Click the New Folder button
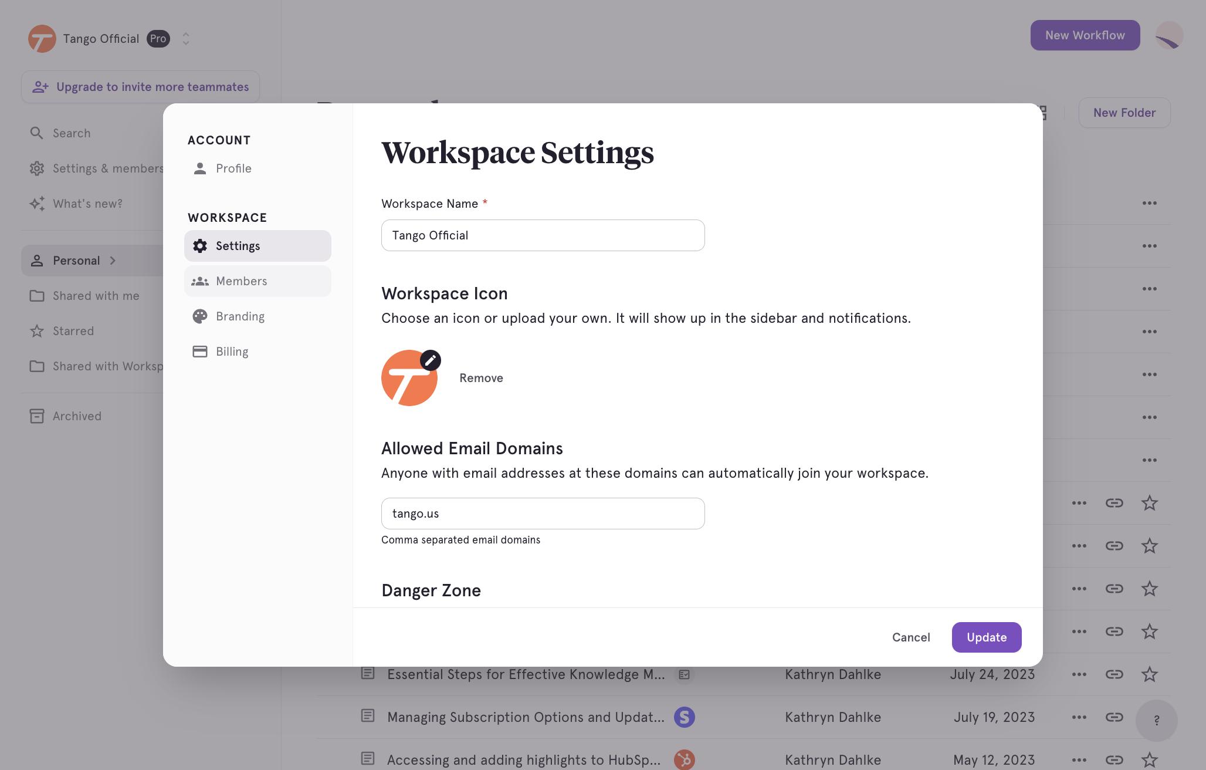 coord(1124,113)
